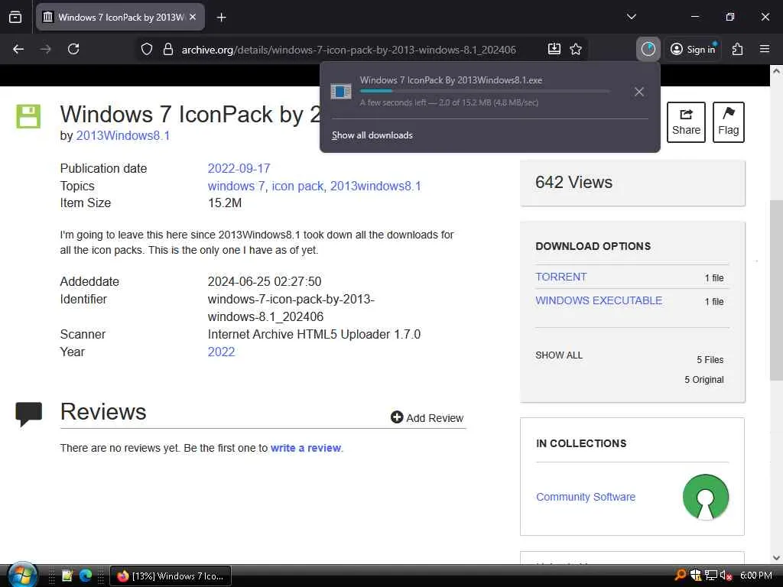Viewport: 783px width, 587px height.
Task: Open a new browser tab
Action: pos(221,18)
